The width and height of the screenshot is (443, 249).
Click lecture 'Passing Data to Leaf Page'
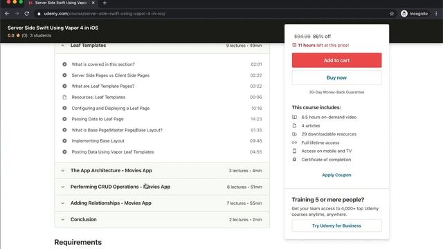pyautogui.click(x=98, y=119)
